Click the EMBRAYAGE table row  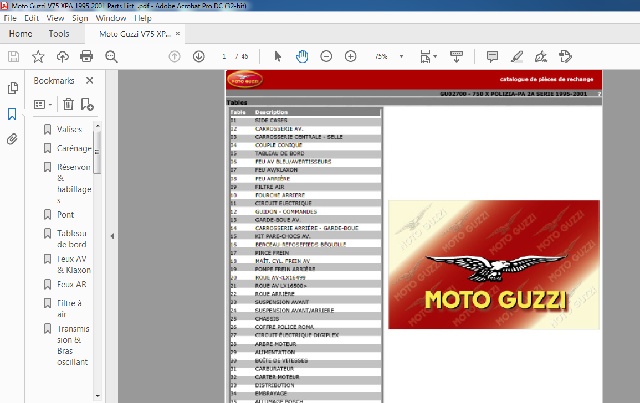pyautogui.click(x=305, y=393)
